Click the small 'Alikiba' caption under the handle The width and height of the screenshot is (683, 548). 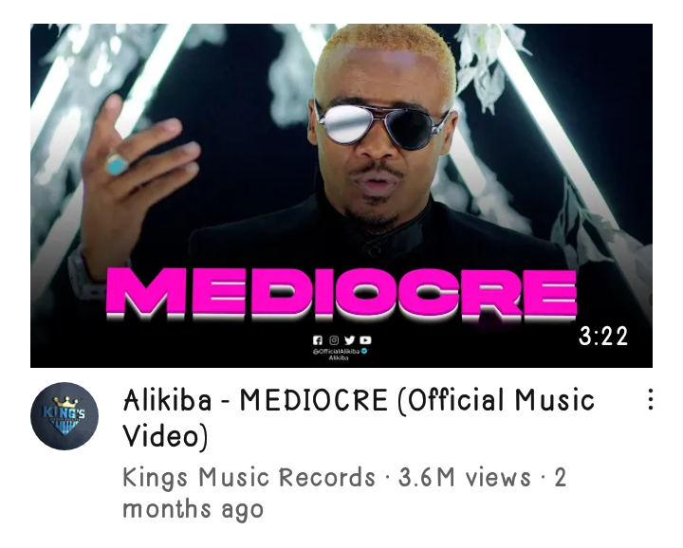[x=339, y=357]
